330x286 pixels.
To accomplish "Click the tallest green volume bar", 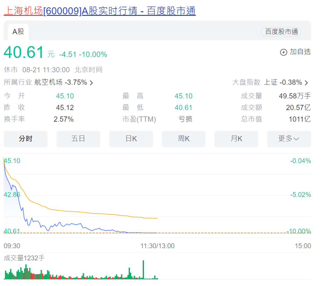I will 143,269.
